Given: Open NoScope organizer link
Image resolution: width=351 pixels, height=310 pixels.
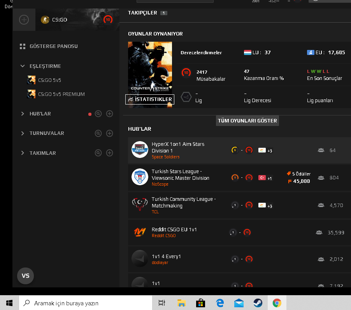Looking at the screenshot, I should tap(160, 184).
